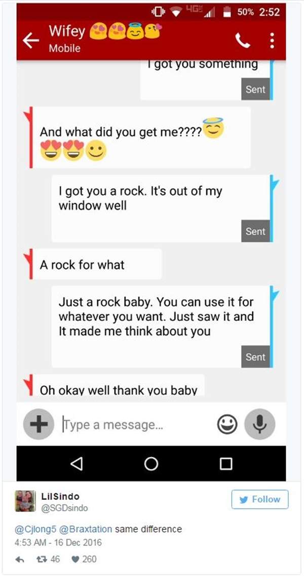The width and height of the screenshot is (304, 579).
Task: Call Wifey with the phone icon
Action: pos(242,41)
